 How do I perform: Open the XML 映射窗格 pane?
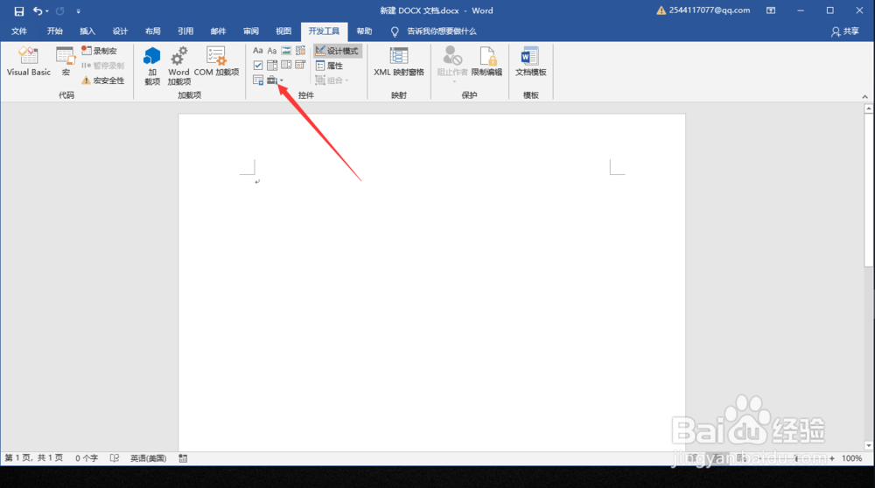click(398, 61)
